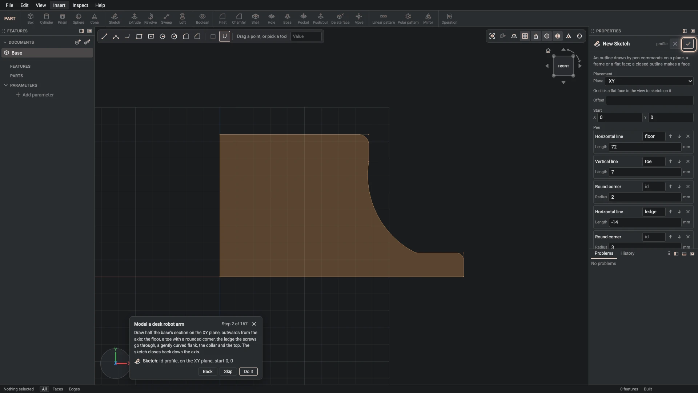The width and height of the screenshot is (698, 393).
Task: Open the Plane XY dropdown
Action: 649,81
